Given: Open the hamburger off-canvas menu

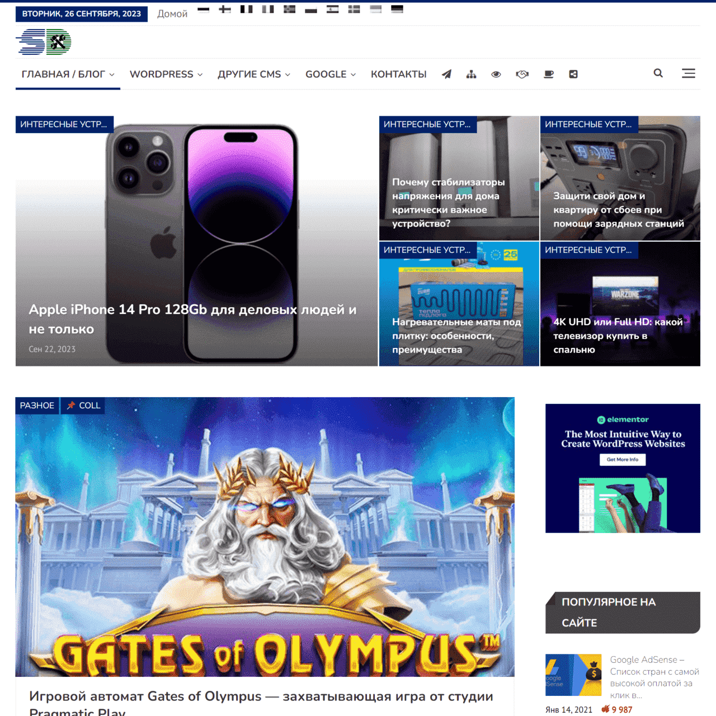Looking at the screenshot, I should coord(689,73).
